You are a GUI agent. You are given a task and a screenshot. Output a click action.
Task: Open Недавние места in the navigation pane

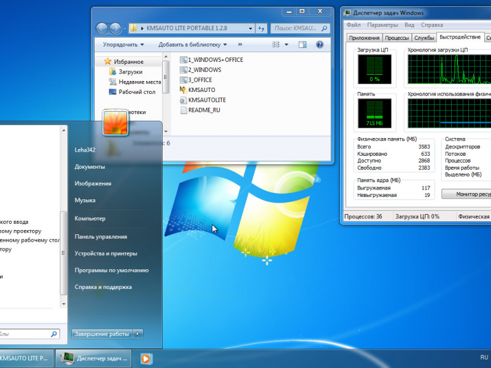click(135, 82)
